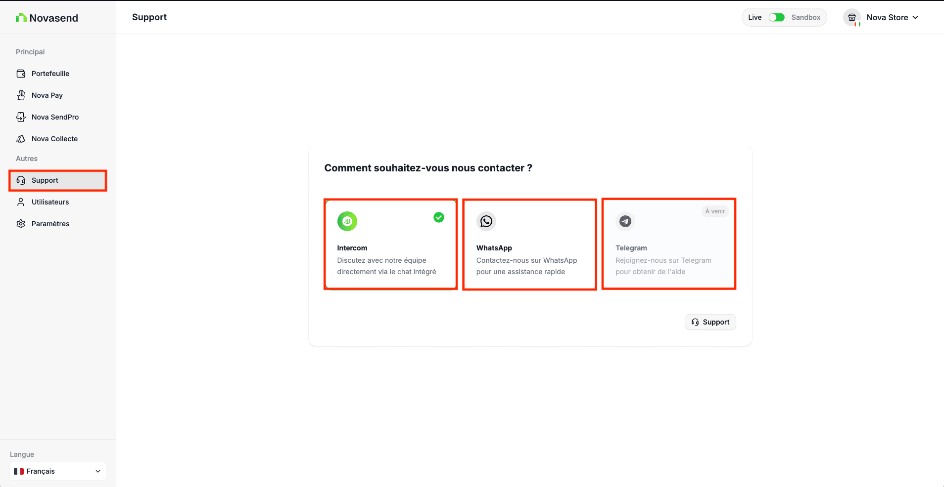Click the Novasend logo icon
Viewport: 944px width, 487px height.
point(21,18)
